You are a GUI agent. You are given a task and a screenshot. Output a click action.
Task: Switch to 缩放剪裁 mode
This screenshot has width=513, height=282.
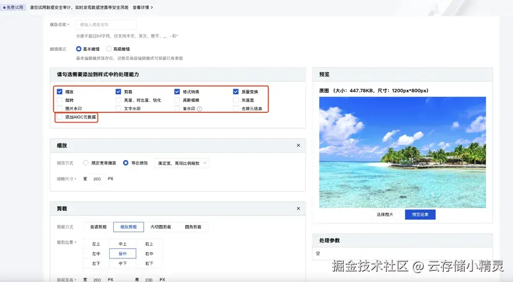pos(129,227)
